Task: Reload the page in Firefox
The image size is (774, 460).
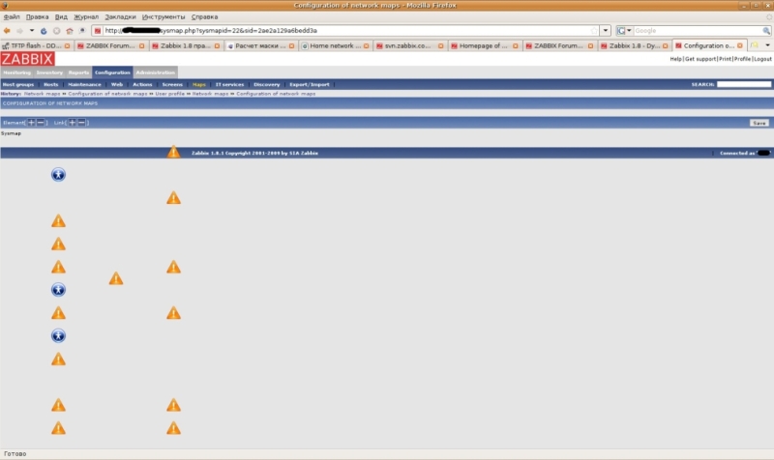Action: pyautogui.click(x=44, y=31)
